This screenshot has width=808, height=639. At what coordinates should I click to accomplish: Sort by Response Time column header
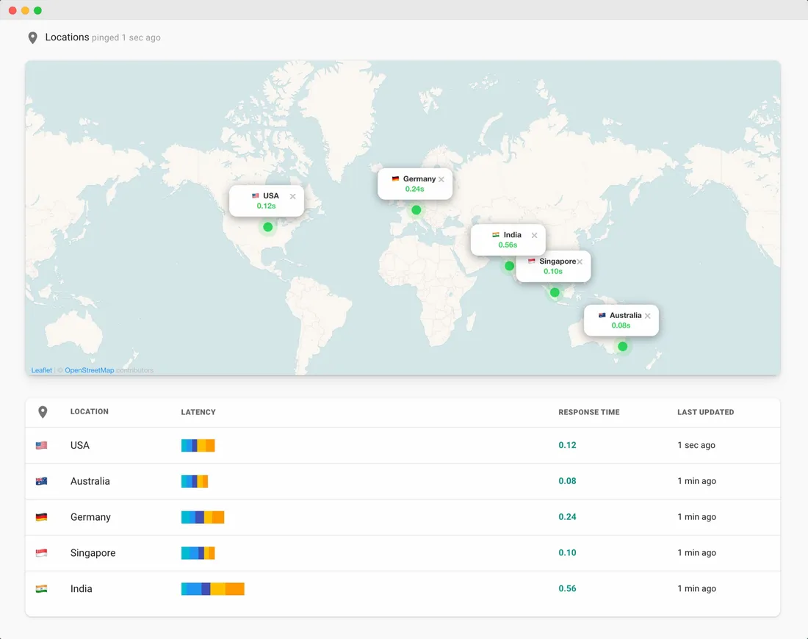pyautogui.click(x=588, y=412)
